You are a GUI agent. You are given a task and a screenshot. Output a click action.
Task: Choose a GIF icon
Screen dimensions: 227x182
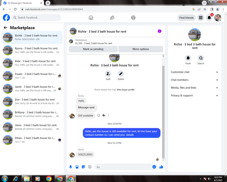(90, 167)
